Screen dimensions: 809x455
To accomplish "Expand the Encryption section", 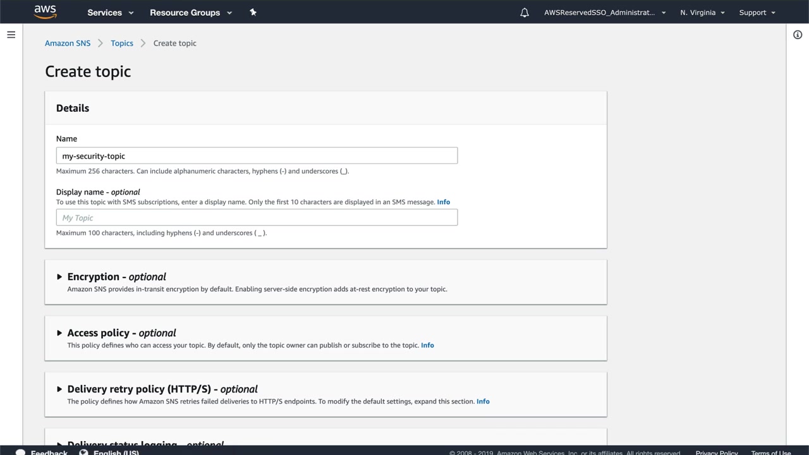I will 59,277.
